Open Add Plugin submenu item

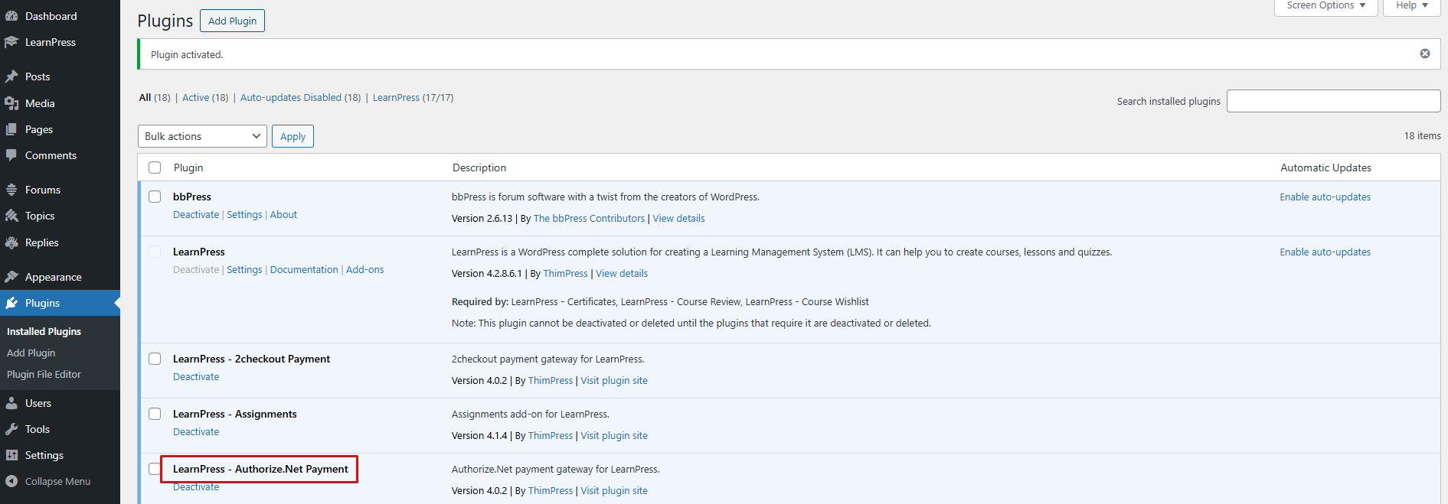[x=31, y=353]
